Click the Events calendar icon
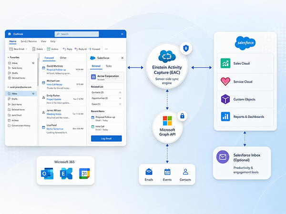 pos(167,172)
